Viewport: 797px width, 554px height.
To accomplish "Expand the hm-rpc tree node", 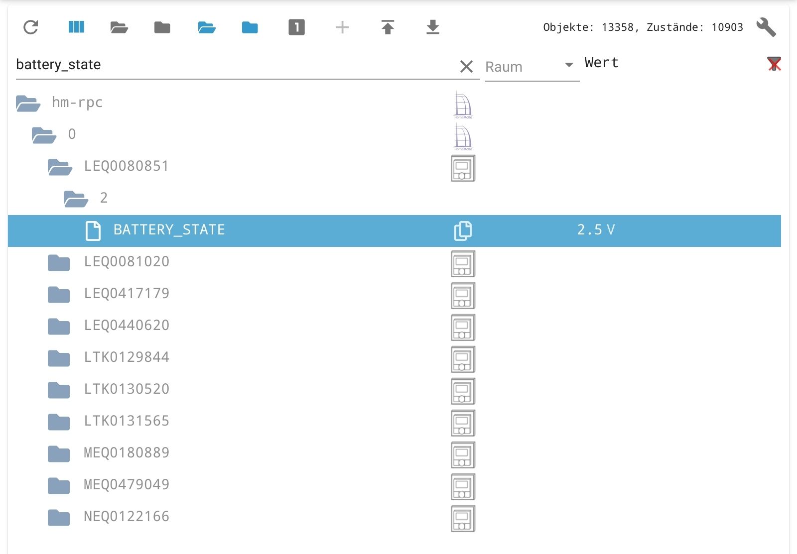I will pos(28,103).
